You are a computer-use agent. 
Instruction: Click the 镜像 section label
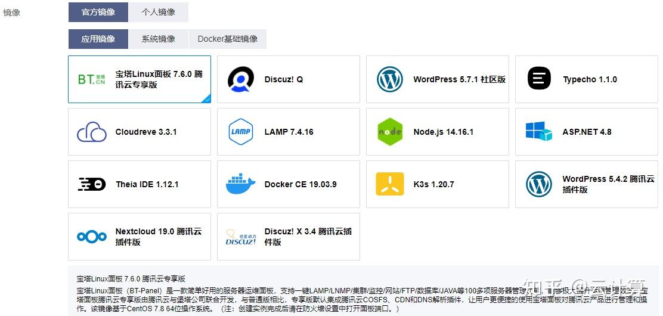(x=11, y=13)
